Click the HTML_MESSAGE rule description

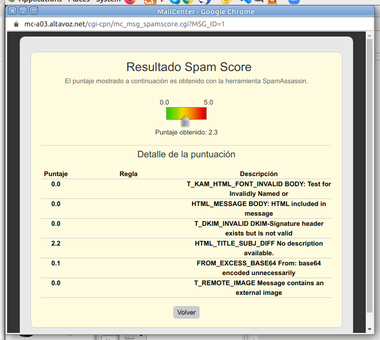pos(259,209)
